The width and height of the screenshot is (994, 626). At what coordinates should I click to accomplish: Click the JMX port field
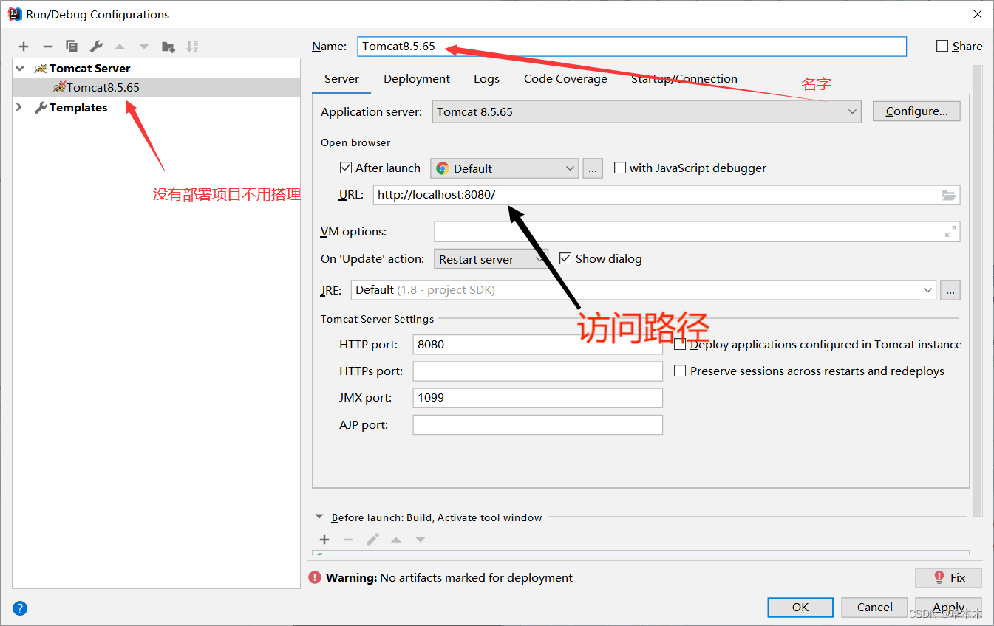[537, 398]
